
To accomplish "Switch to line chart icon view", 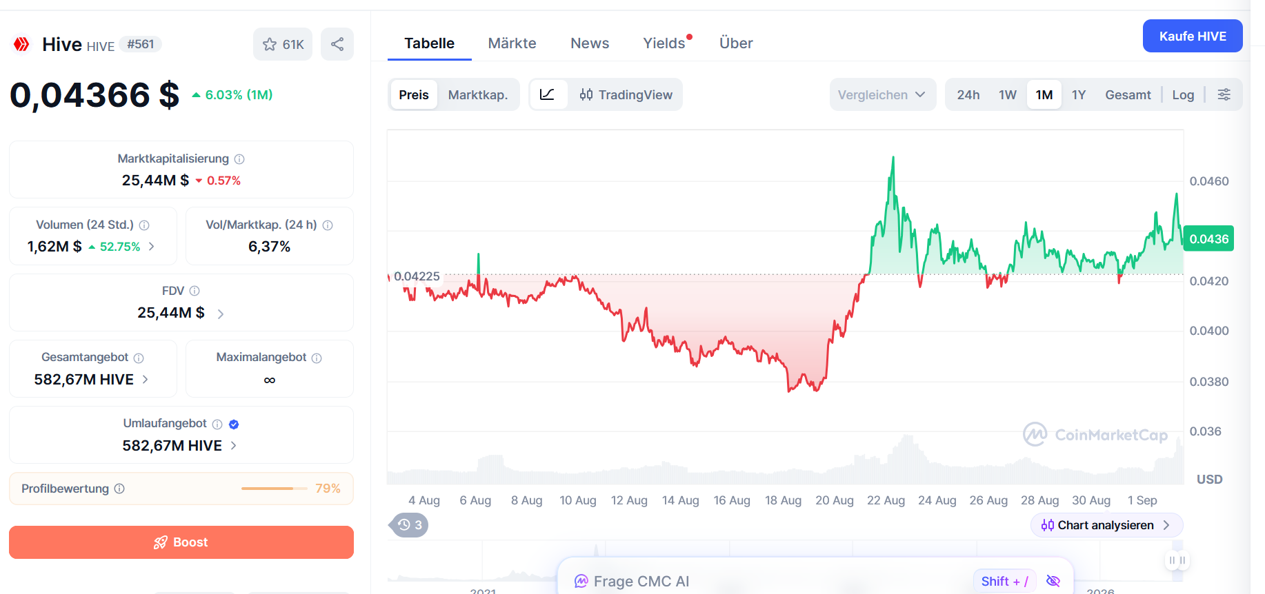I will coord(548,94).
